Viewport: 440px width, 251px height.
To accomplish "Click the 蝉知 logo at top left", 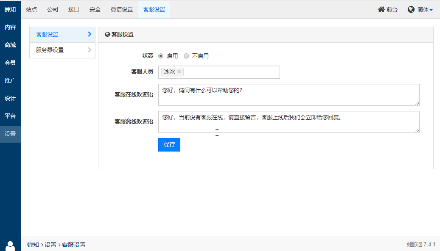I will [x=10, y=9].
